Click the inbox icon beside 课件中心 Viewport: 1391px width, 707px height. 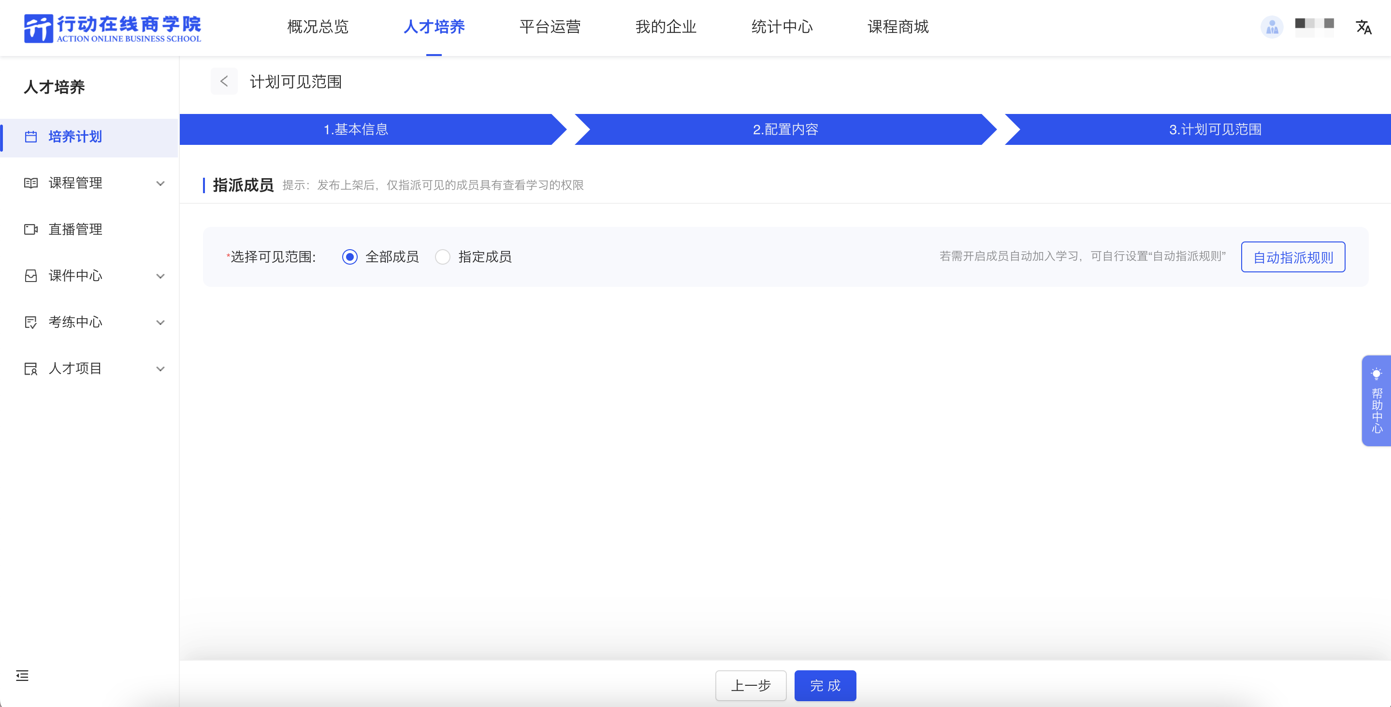pyautogui.click(x=31, y=276)
